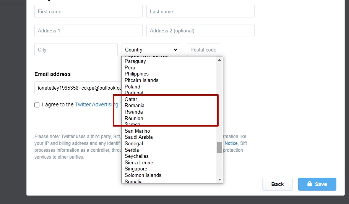This screenshot has width=349, height=204.
Task: Select Portugal from the country list
Action: (169, 93)
